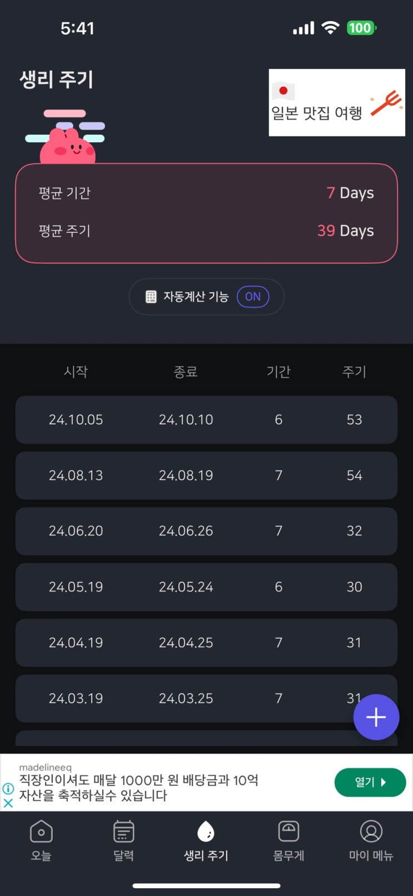Open the 일본 맛집 여행 ad banner
Image resolution: width=413 pixels, height=896 pixels.
click(x=337, y=103)
